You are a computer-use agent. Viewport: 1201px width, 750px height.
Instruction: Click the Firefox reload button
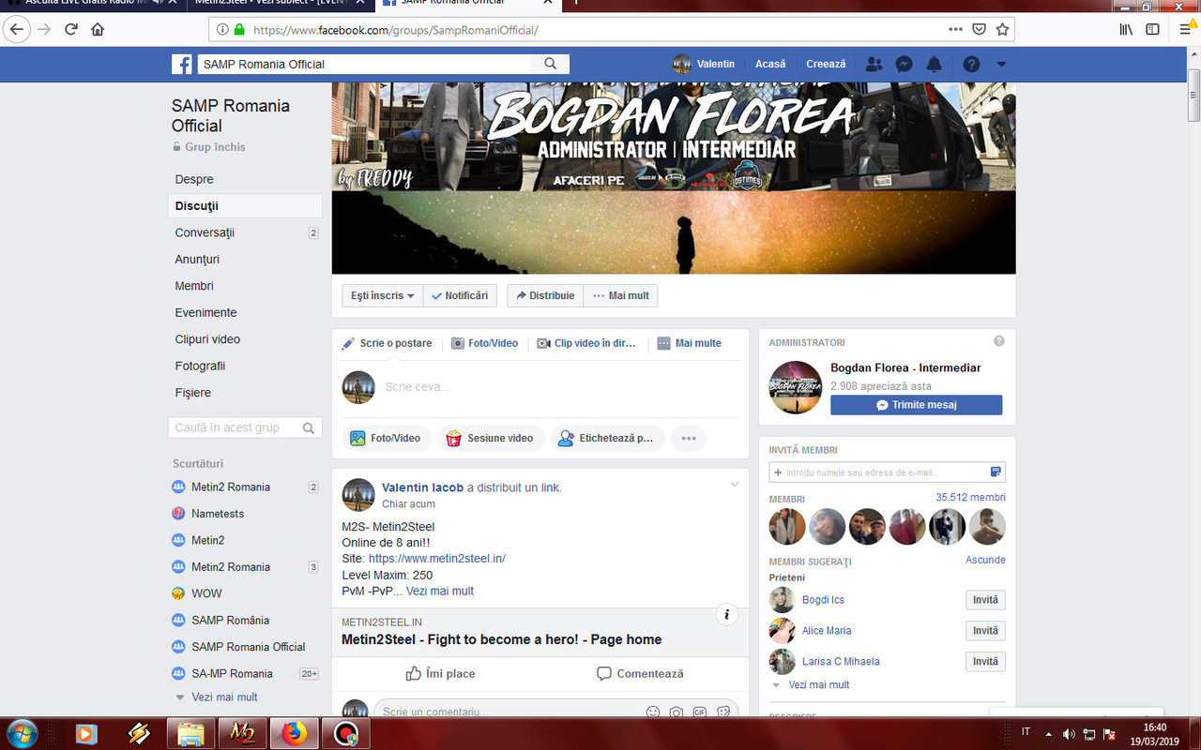[x=70, y=29]
